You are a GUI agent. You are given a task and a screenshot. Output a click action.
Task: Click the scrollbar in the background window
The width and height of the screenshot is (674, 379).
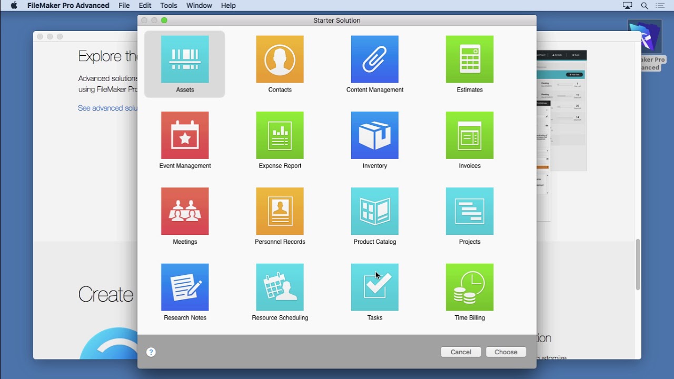(x=638, y=264)
